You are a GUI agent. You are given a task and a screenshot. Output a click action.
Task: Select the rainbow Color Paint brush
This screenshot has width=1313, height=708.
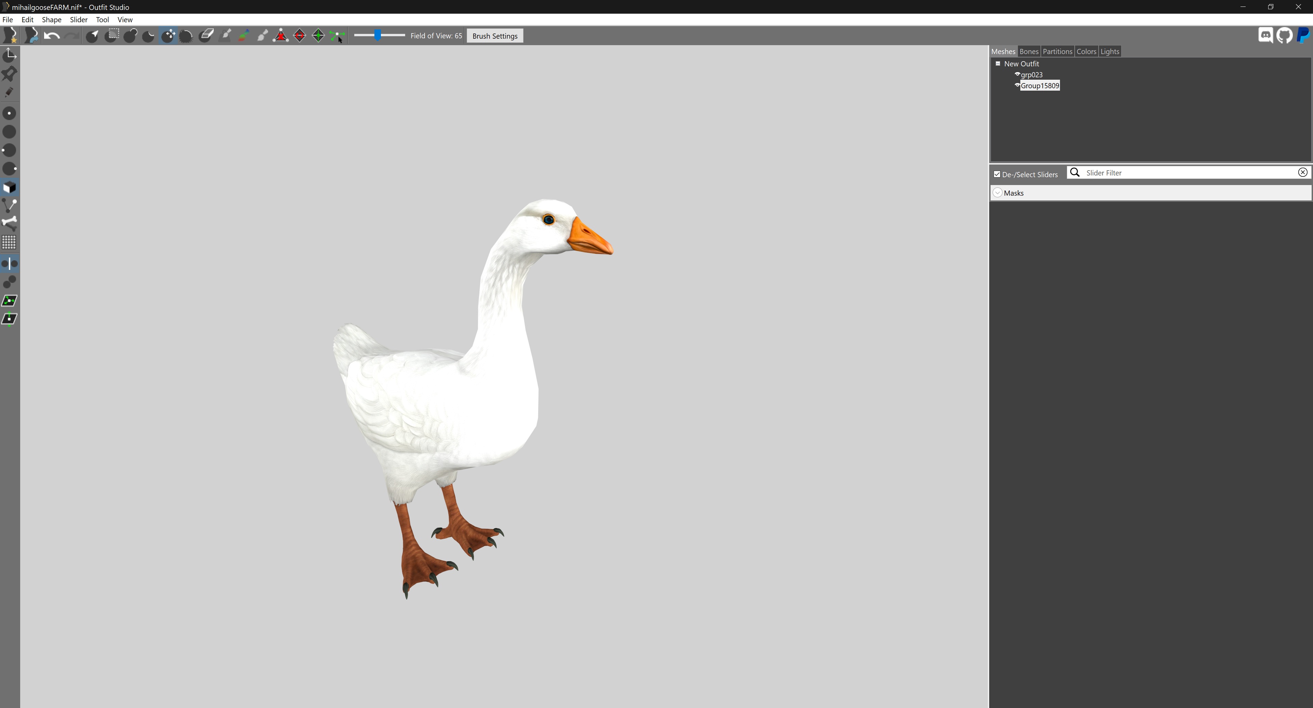244,36
